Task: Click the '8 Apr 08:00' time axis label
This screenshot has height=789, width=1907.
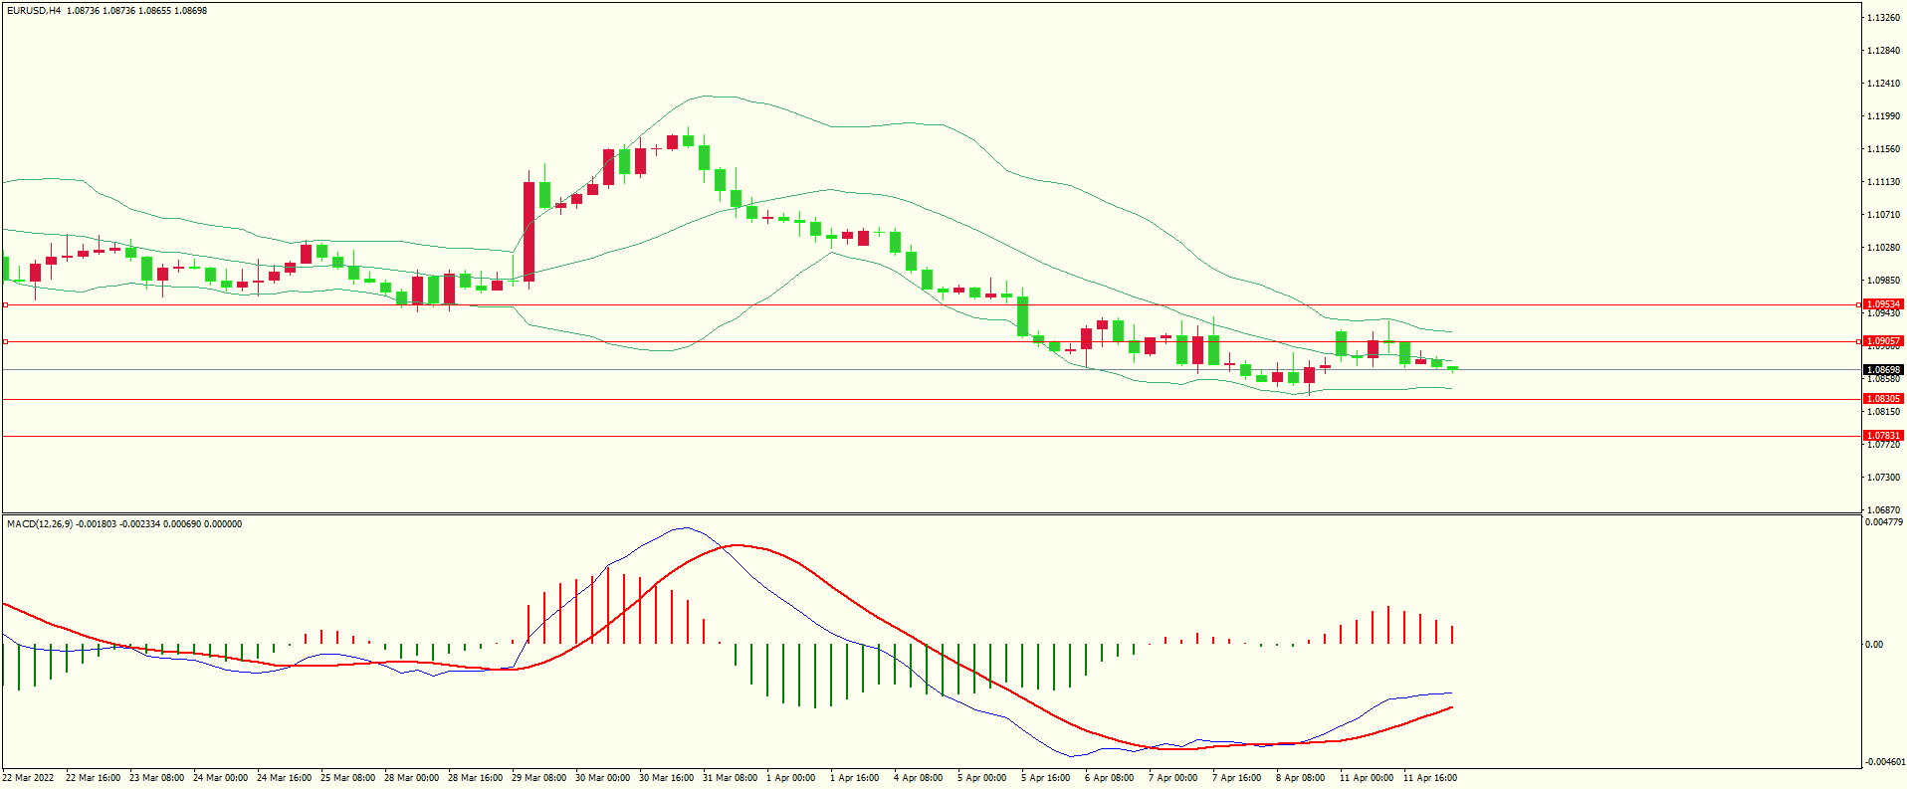Action: [1300, 778]
